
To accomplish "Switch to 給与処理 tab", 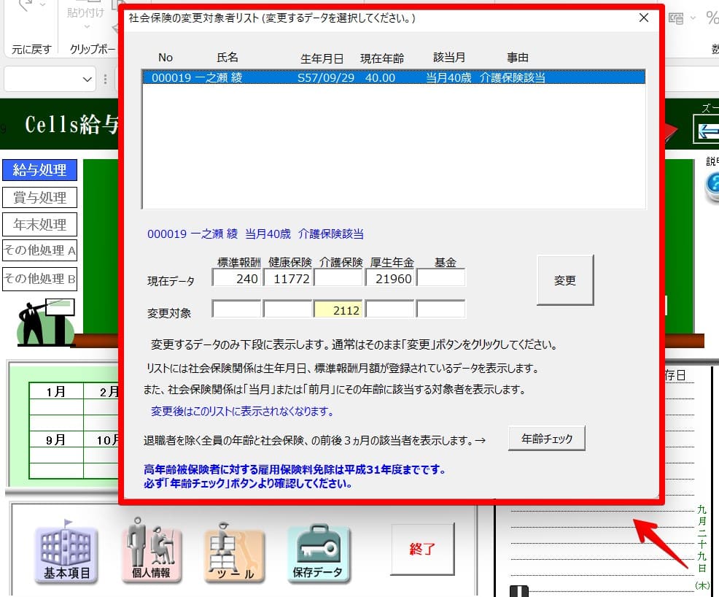I will (39, 170).
